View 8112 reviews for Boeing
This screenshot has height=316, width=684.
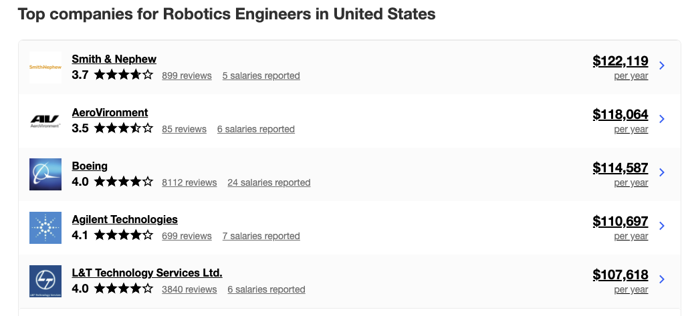189,182
